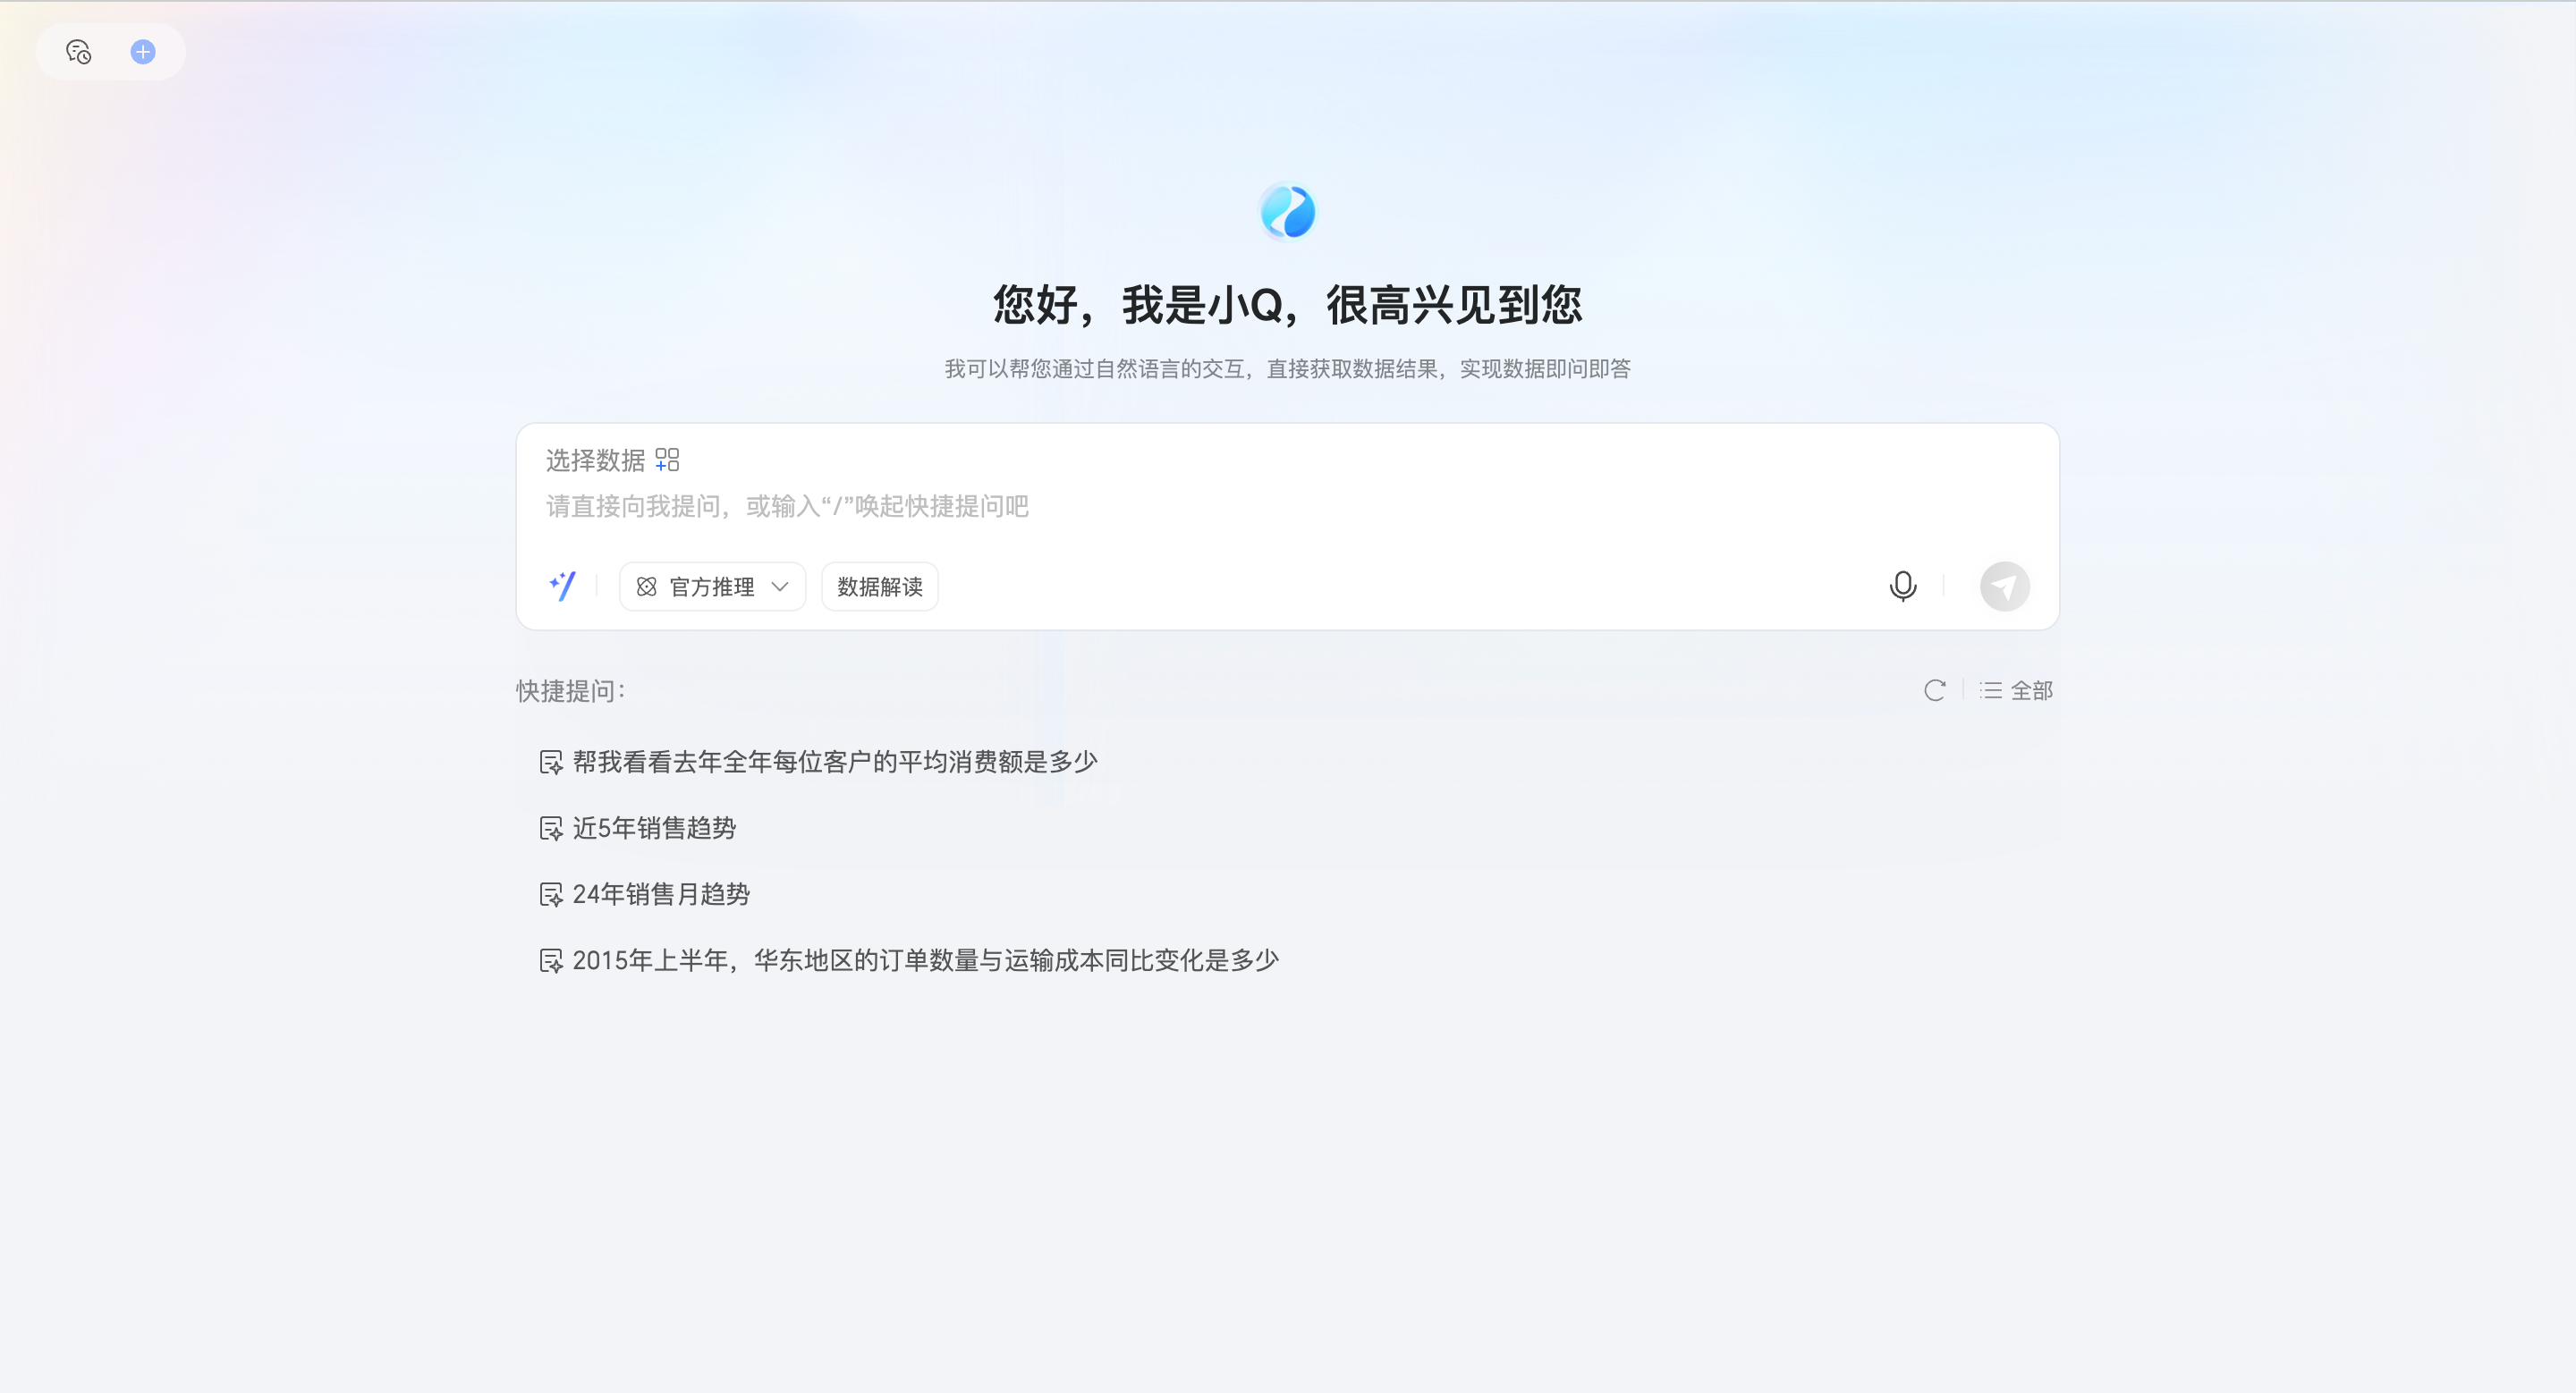Screen dimensions: 2576x1393
Task: Toggle the 数据解读 option
Action: click(x=879, y=587)
